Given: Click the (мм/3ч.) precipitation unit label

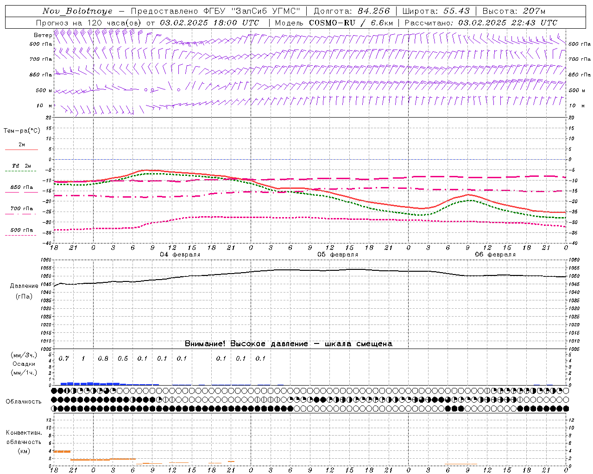Looking at the screenshot, I should click(24, 355).
